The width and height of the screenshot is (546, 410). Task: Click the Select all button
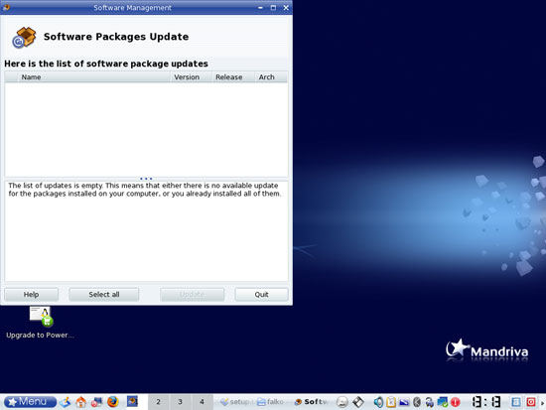(104, 295)
